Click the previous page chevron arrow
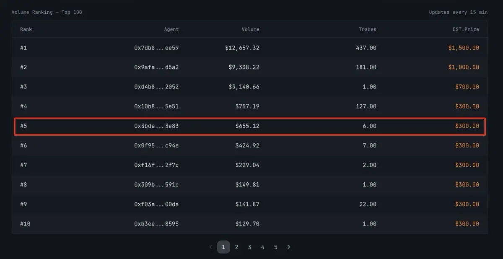Screen dimensions: 503x259 pos(210,247)
